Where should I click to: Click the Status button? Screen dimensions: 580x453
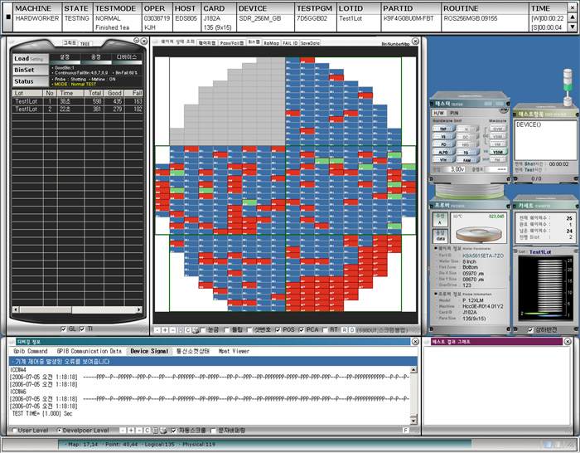click(x=31, y=81)
